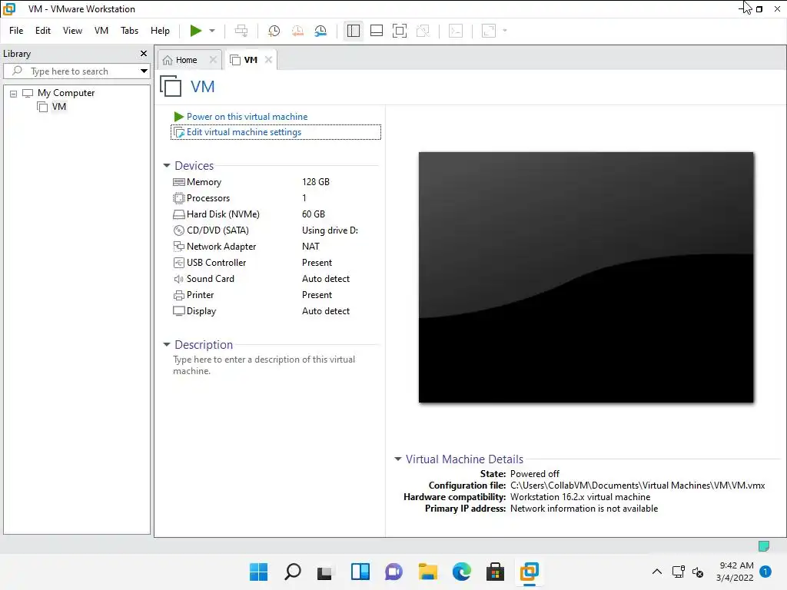This screenshot has width=787, height=590.
Task: Select VM under My Computer
Action: 58,107
